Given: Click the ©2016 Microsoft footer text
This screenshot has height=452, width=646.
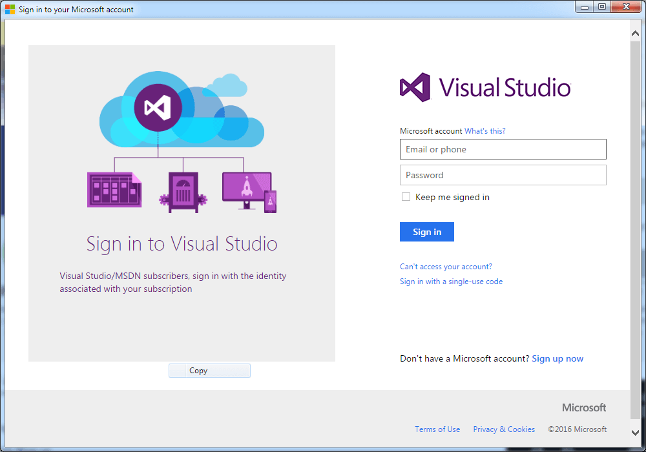Looking at the screenshot, I should pos(577,429).
